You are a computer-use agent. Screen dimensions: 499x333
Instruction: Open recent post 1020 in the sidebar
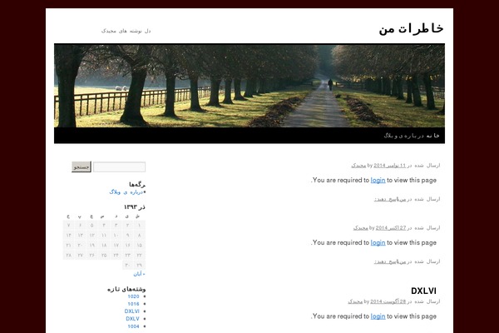[x=133, y=296]
